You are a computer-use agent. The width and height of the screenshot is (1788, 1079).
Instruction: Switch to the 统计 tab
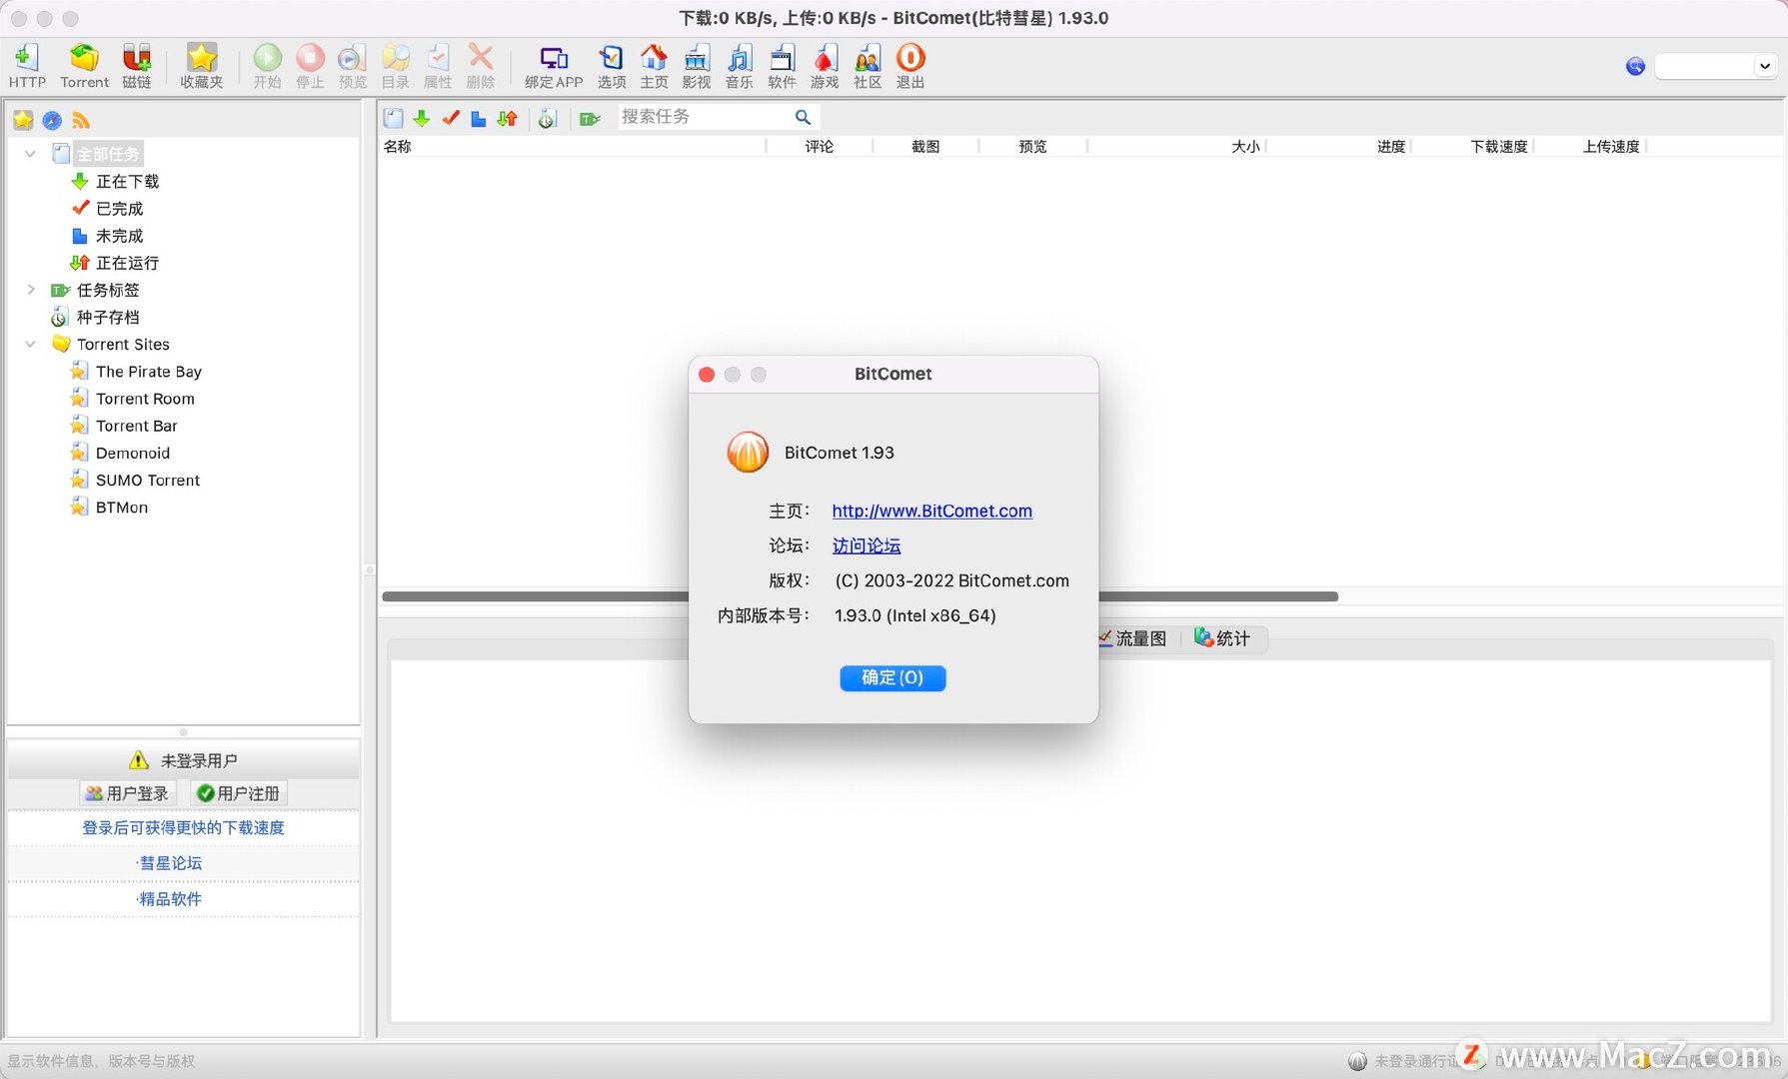click(x=1222, y=638)
